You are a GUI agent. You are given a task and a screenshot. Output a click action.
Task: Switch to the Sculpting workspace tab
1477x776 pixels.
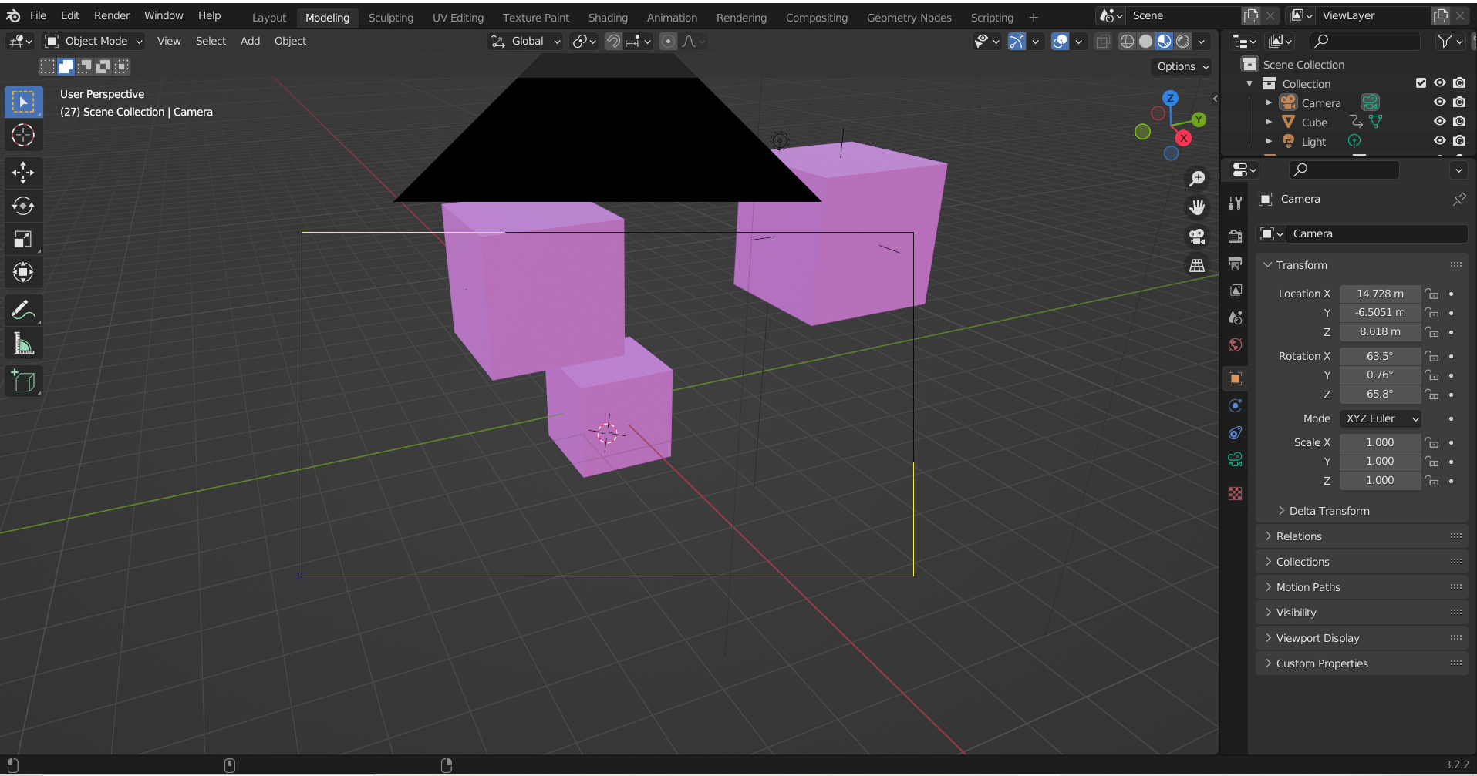(391, 17)
